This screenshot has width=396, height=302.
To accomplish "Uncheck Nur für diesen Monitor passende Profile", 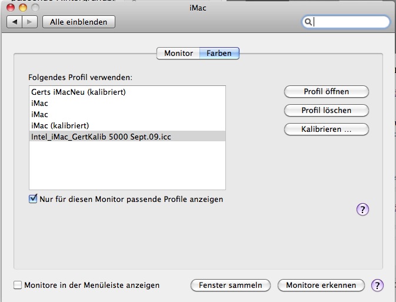I will 34,199.
